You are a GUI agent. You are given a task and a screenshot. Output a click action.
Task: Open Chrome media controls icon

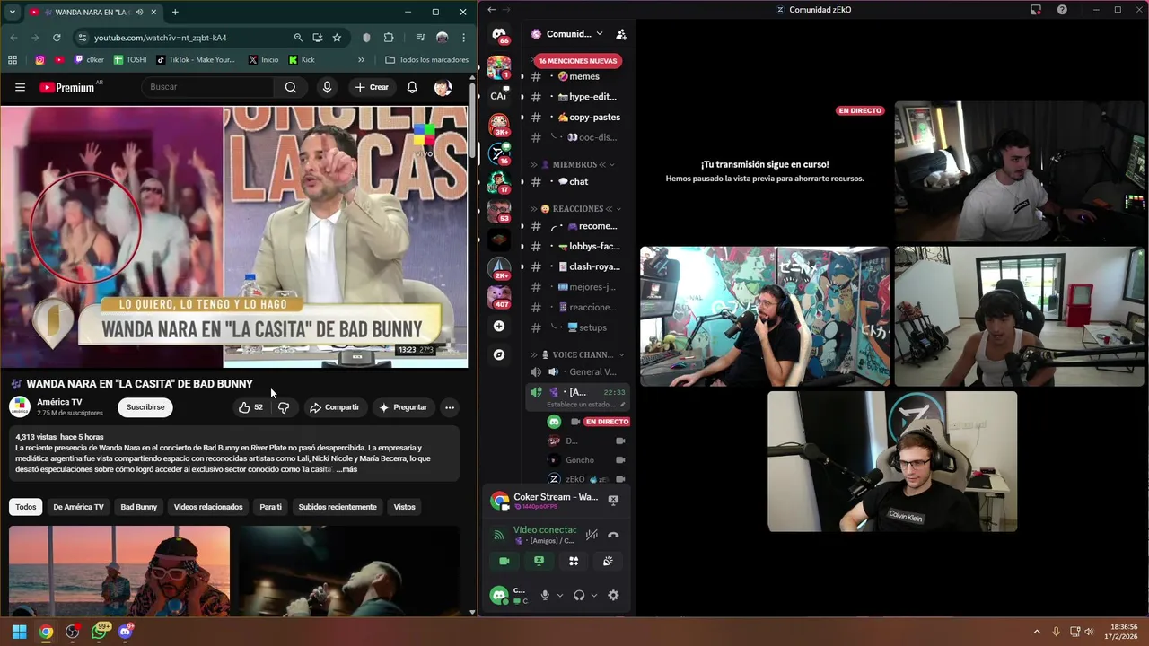tap(420, 38)
